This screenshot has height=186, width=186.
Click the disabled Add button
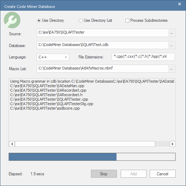point(133,174)
